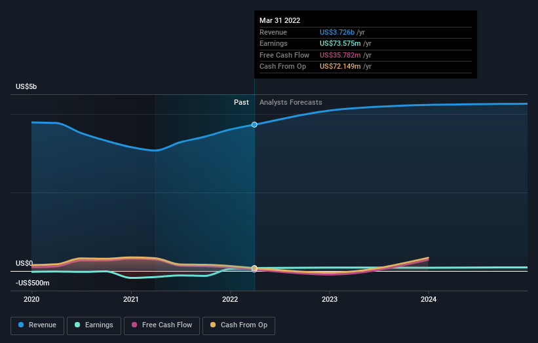This screenshot has height=343, width=538.
Task: Click the Revenue row label in tooltip
Action: (x=273, y=32)
